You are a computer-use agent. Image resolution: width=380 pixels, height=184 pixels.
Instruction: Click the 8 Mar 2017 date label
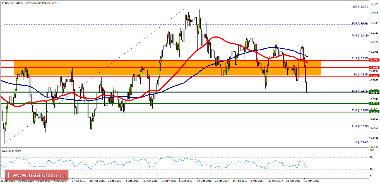point(257,181)
